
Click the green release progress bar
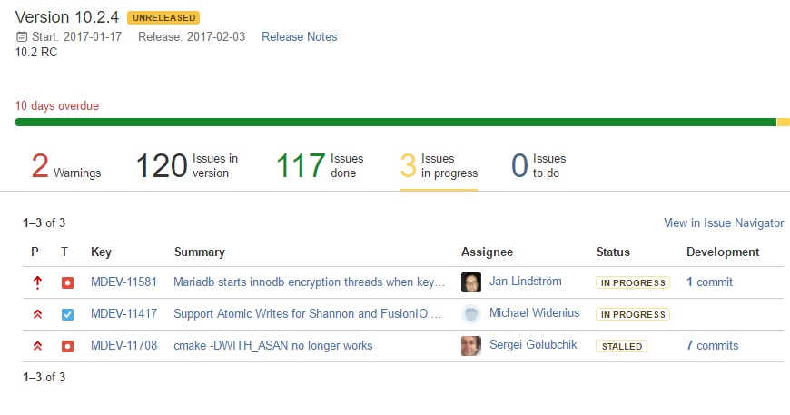point(396,122)
